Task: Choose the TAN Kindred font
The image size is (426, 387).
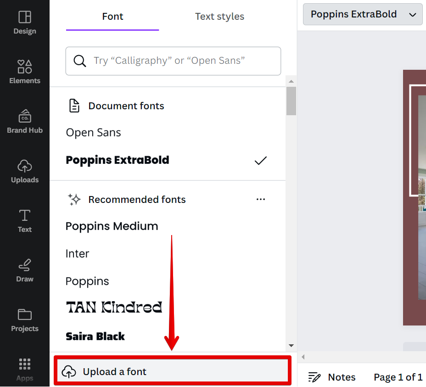Action: coord(114,308)
